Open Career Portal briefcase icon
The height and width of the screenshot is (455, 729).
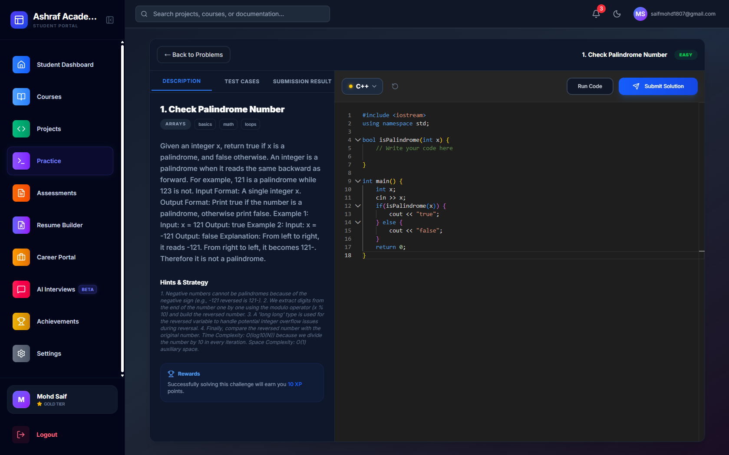(21, 257)
